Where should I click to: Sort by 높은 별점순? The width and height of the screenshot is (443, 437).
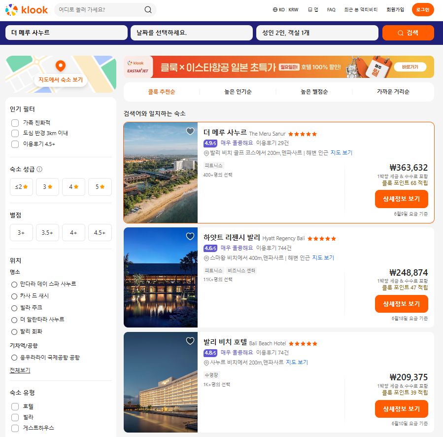pyautogui.click(x=314, y=92)
